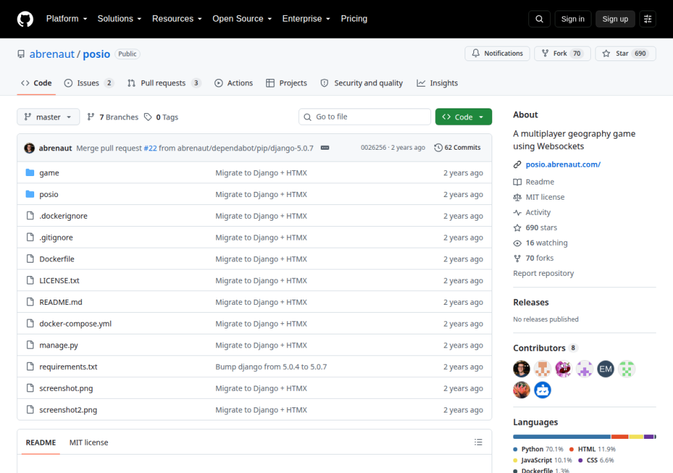Open the green Code dropdown button
Viewport: 673px width, 473px height.
click(x=463, y=117)
